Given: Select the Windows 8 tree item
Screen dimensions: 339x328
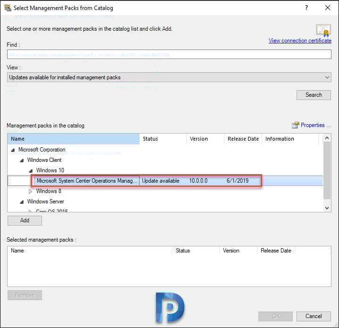Looking at the screenshot, I should (49, 191).
